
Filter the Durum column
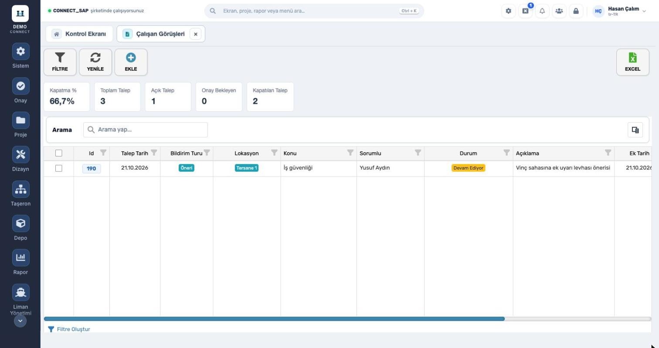pos(506,153)
